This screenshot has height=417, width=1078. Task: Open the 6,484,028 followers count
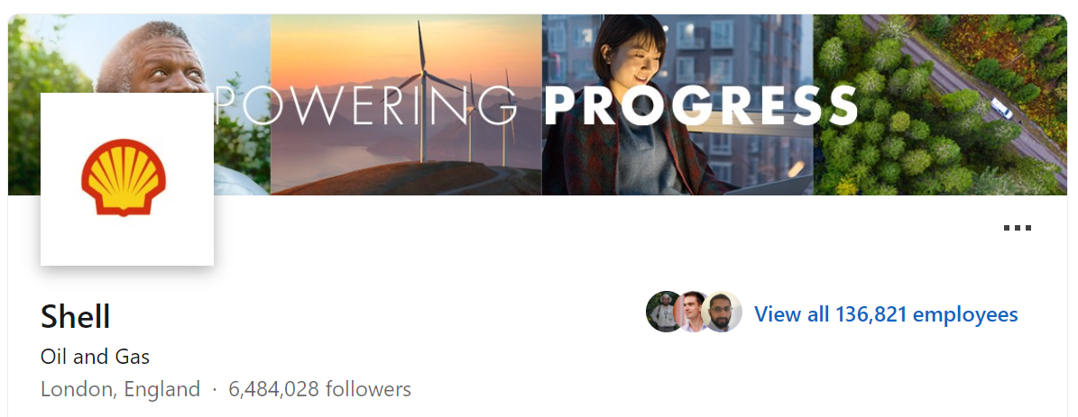click(319, 390)
